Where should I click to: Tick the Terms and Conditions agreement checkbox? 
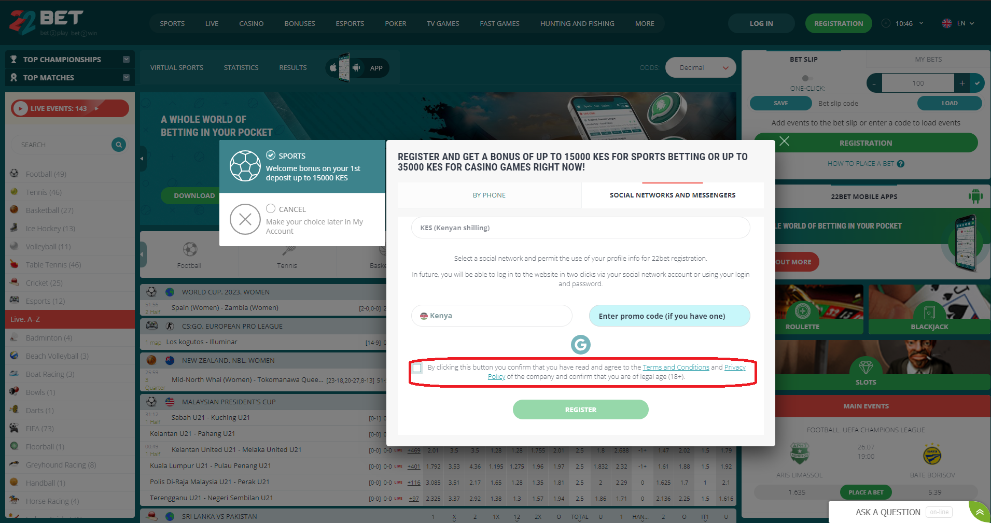417,368
